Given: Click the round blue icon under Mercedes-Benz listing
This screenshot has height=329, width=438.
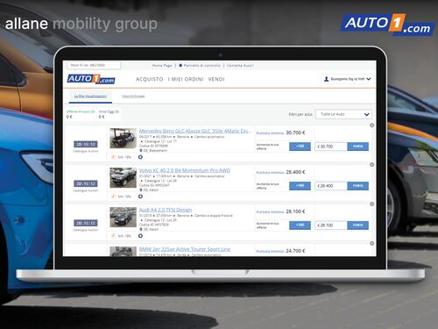Looking at the screenshot, I should 140,157.
